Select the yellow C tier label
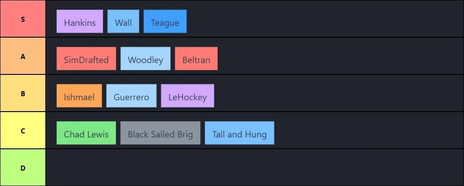Screen dimensions: 464x186 (23, 131)
